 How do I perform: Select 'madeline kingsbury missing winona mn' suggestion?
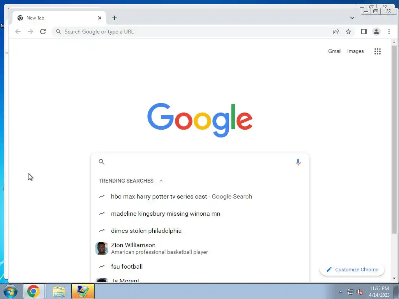[x=200, y=214]
